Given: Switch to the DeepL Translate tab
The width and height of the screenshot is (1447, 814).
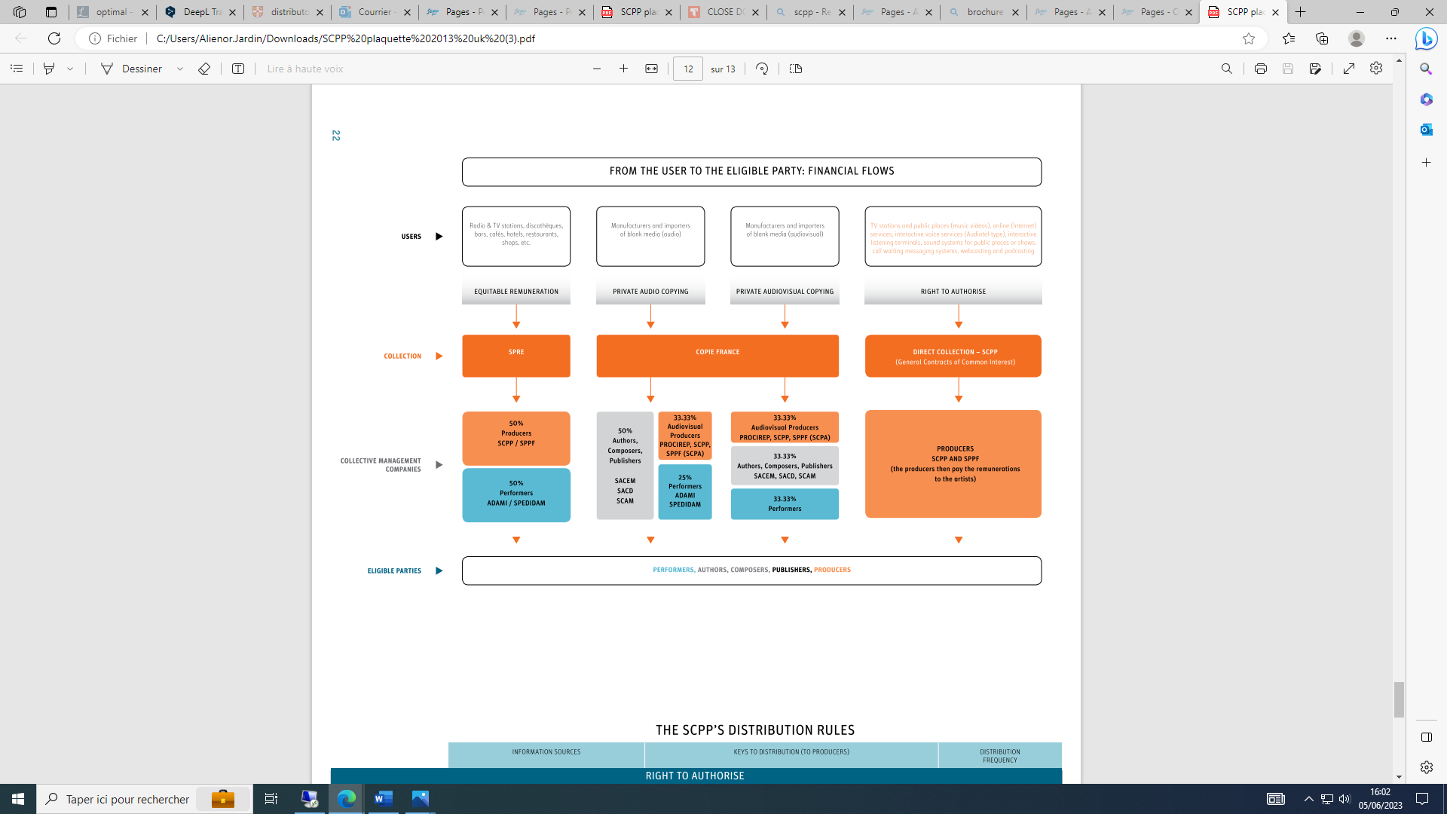Looking at the screenshot, I should tap(199, 12).
